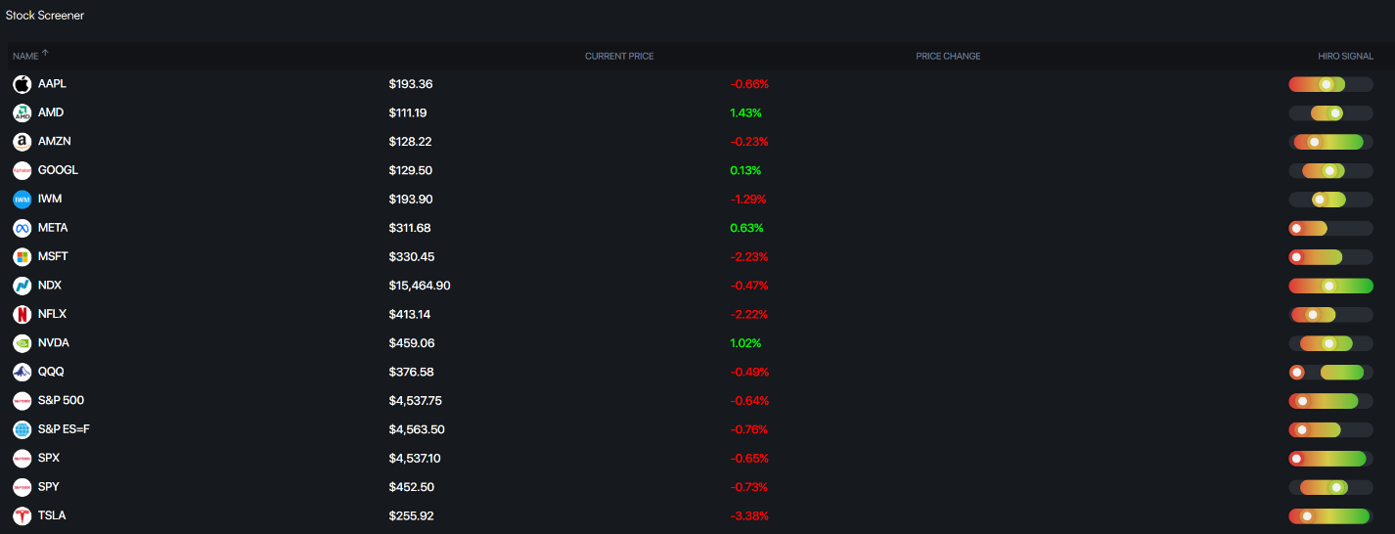Click the Stock Screener title
Image resolution: width=1395 pixels, height=534 pixels.
[x=45, y=16]
